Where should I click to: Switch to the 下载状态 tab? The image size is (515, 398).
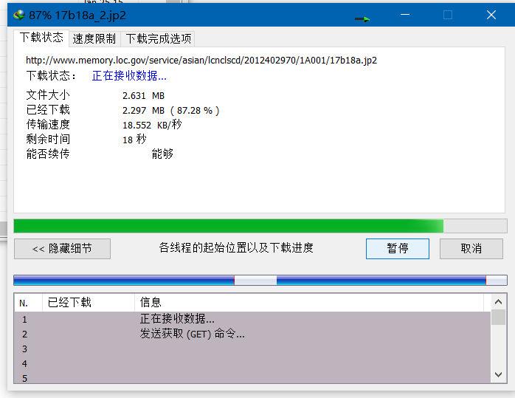(41, 37)
